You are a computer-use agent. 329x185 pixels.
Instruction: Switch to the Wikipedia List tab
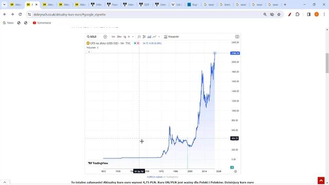[x=177, y=5]
